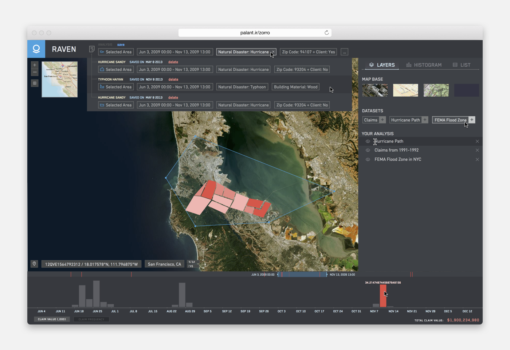Toggle the map grid button
This screenshot has height=350, width=510.
[35, 83]
